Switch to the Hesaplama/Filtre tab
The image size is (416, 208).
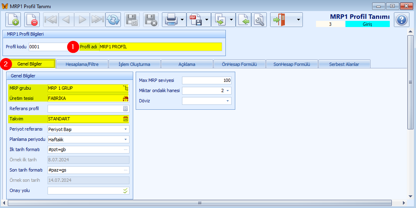click(x=82, y=64)
